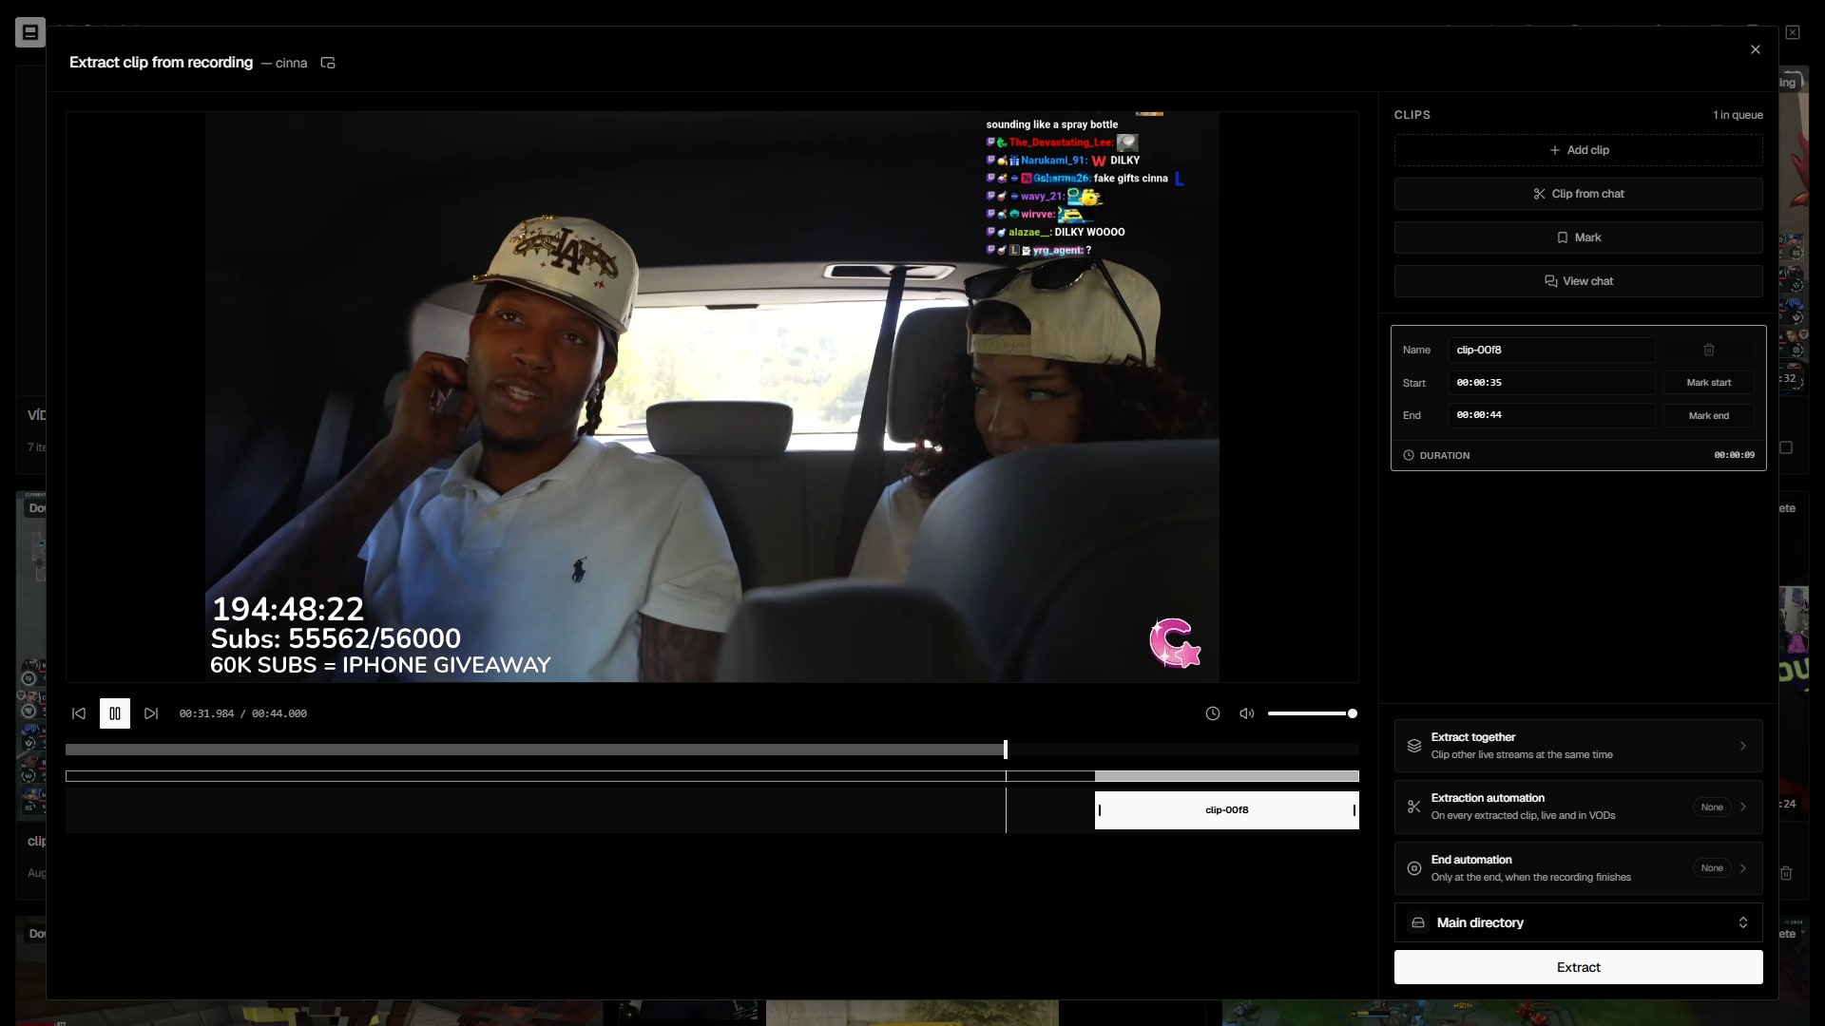Click Clip from chat button
The height and width of the screenshot is (1026, 1825).
click(1579, 194)
